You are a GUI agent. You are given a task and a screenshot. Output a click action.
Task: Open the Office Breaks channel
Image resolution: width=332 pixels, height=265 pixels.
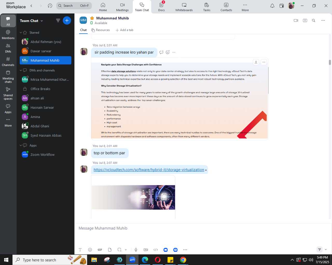pos(45,89)
